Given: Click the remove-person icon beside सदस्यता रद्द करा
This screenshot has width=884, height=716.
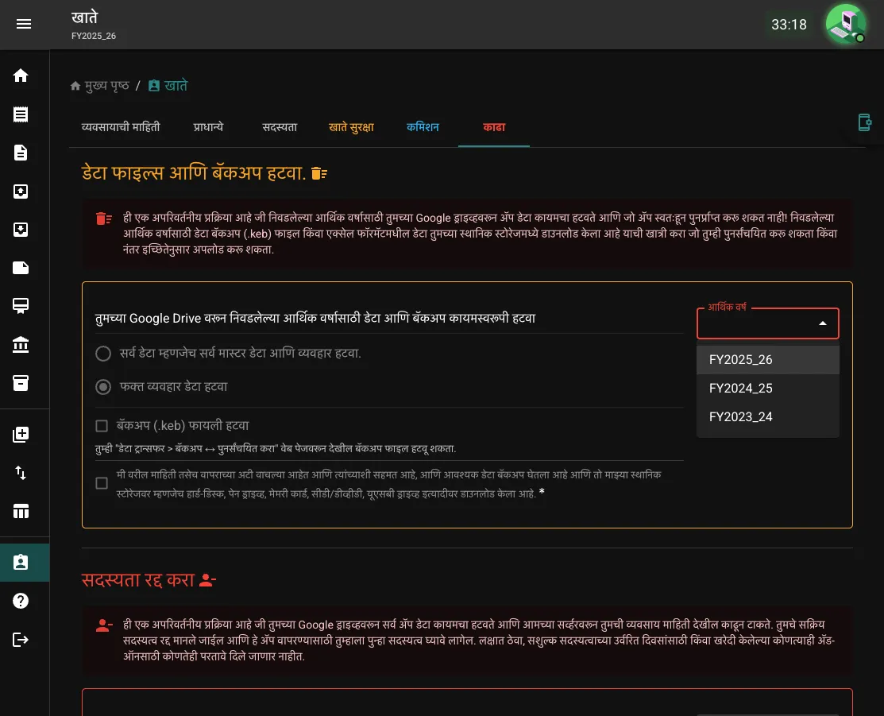Looking at the screenshot, I should [207, 580].
